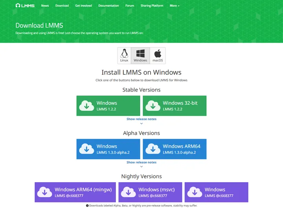Click cloud icon on Windows (msvc) nightly button
Image resolution: width=283 pixels, height=212 pixels.
128,192
